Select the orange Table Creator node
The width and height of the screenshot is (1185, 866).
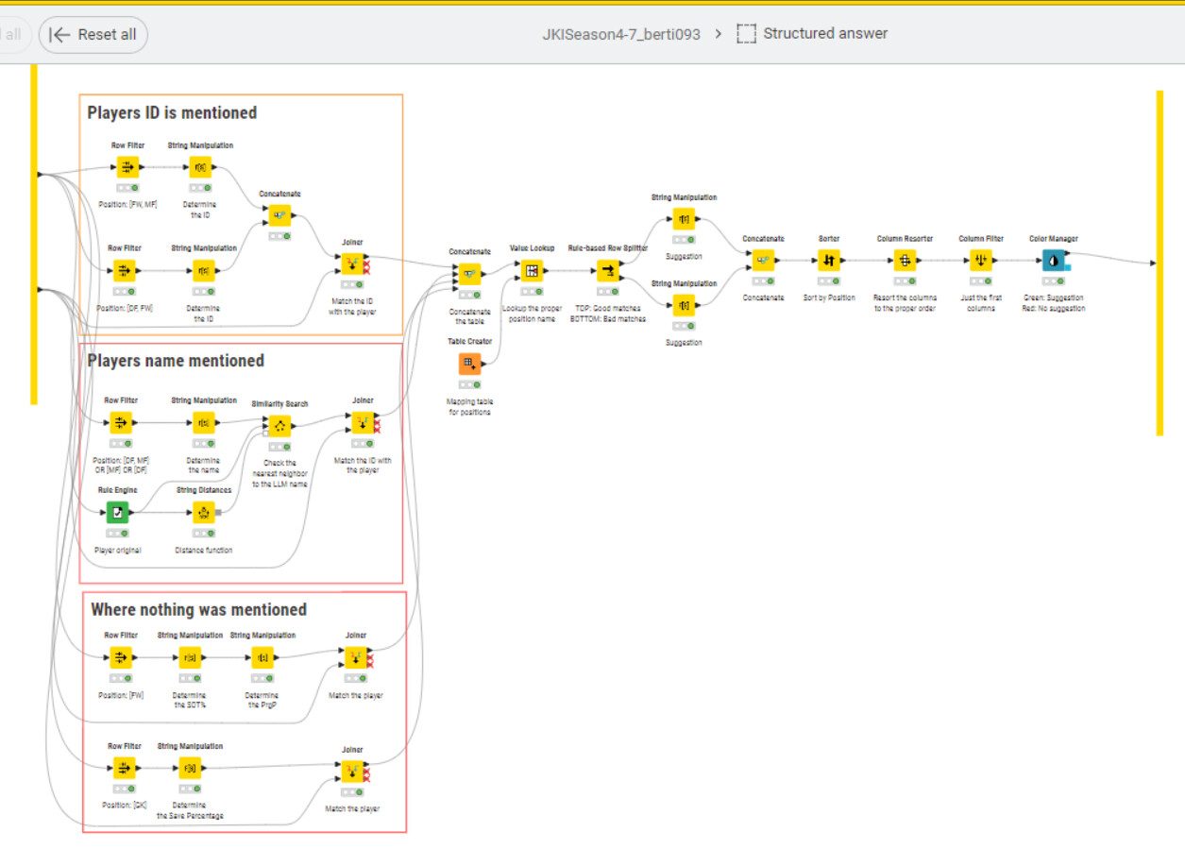tap(469, 364)
